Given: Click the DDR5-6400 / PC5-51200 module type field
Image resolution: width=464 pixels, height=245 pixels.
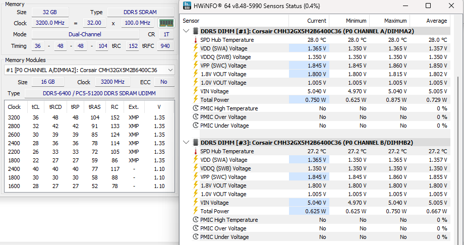Looking at the screenshot, I should 99,93.
